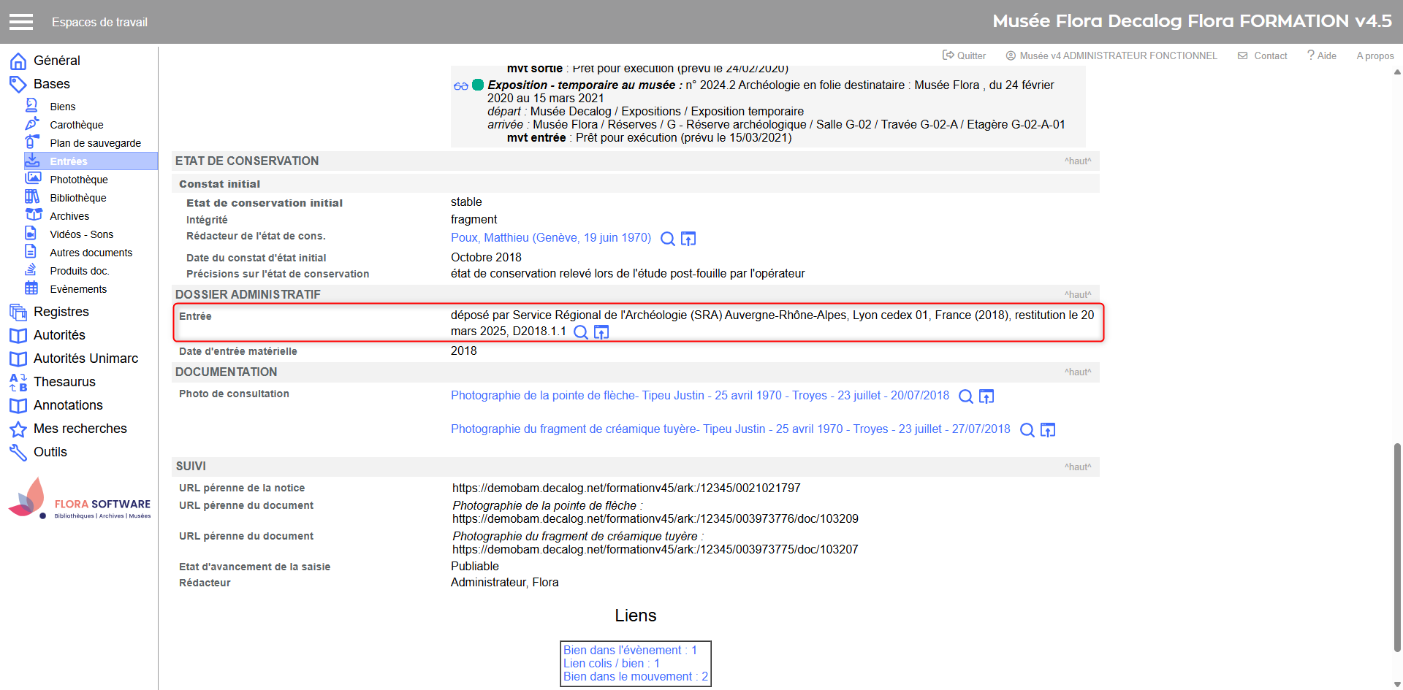This screenshot has height=690, width=1403.
Task: Click the magnifier icon beside entry D2018.1.1
Action: tap(581, 332)
